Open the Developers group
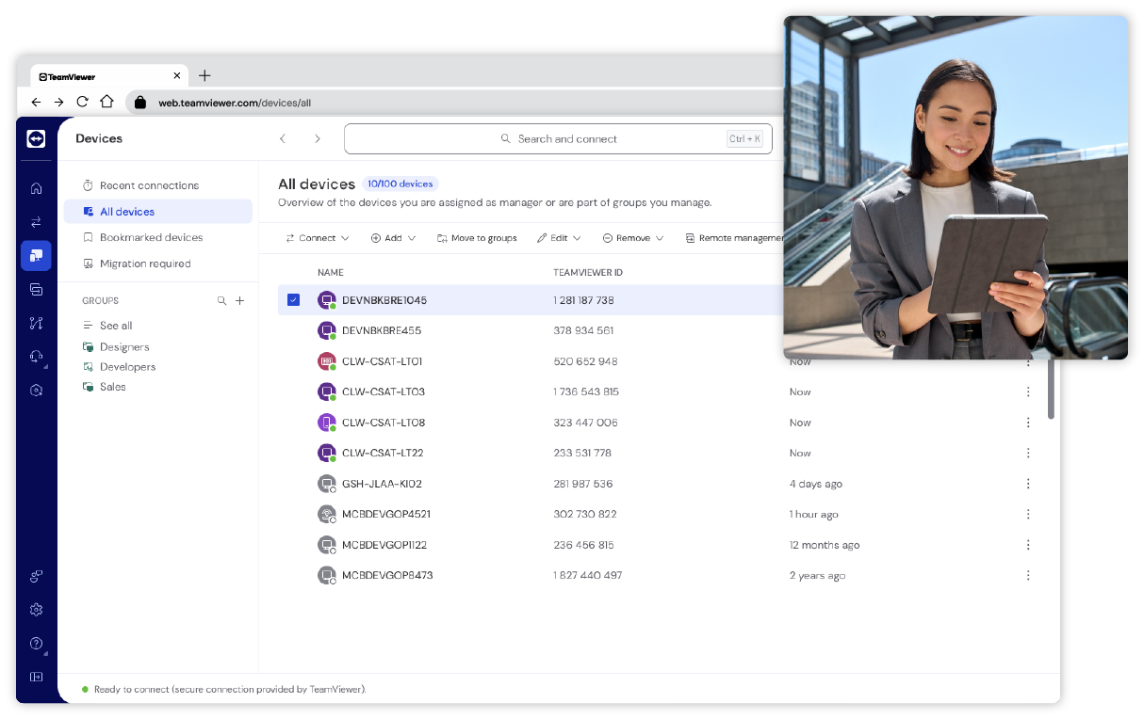The height and width of the screenshot is (719, 1144). [x=119, y=367]
